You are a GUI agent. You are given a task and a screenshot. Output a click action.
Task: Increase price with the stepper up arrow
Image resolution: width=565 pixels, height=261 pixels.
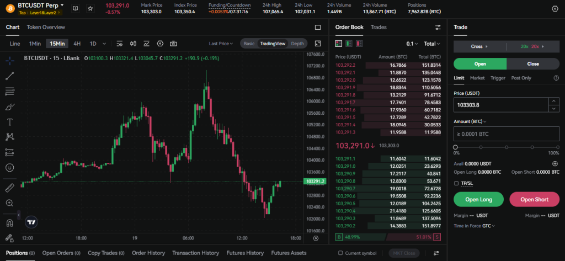pyautogui.click(x=554, y=102)
